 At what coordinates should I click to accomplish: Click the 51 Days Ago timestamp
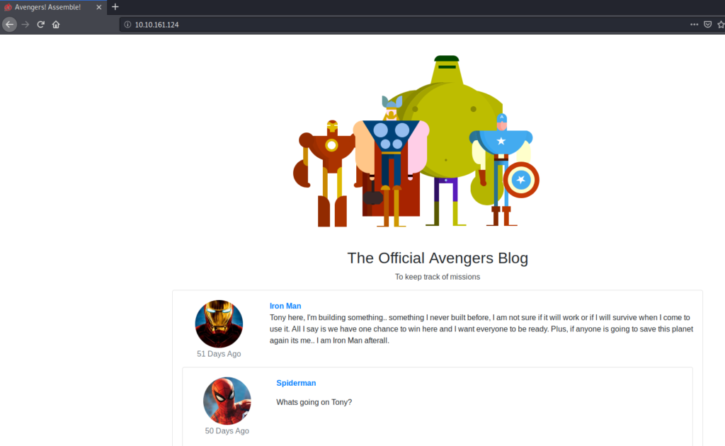coord(219,354)
